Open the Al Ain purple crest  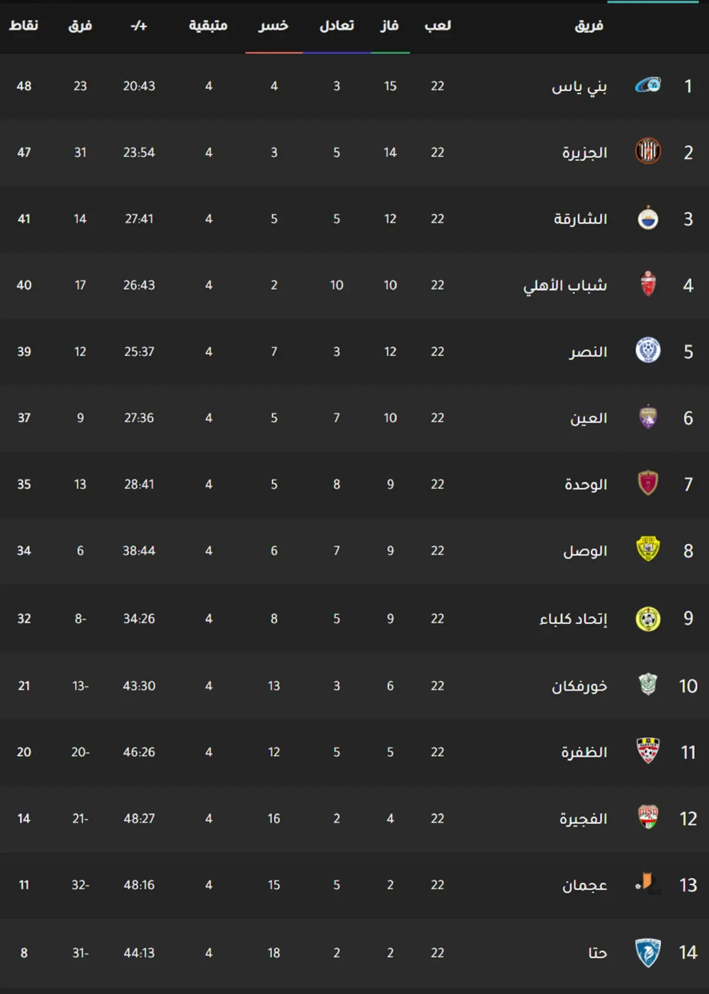(x=648, y=417)
